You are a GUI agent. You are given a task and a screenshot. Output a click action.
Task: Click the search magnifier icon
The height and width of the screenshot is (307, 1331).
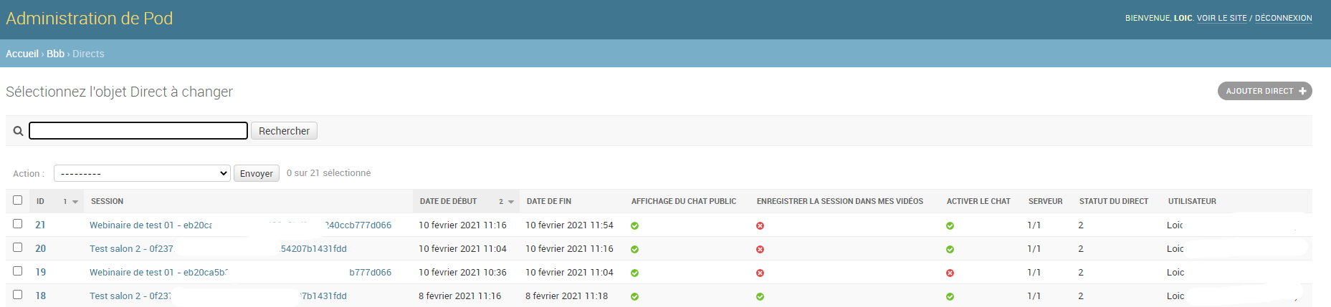(19, 131)
